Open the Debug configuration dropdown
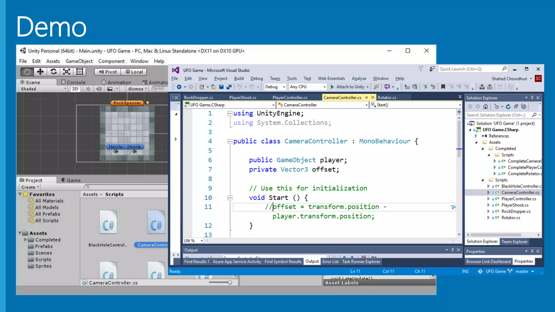Viewport: 555px width, 312px height. point(275,87)
